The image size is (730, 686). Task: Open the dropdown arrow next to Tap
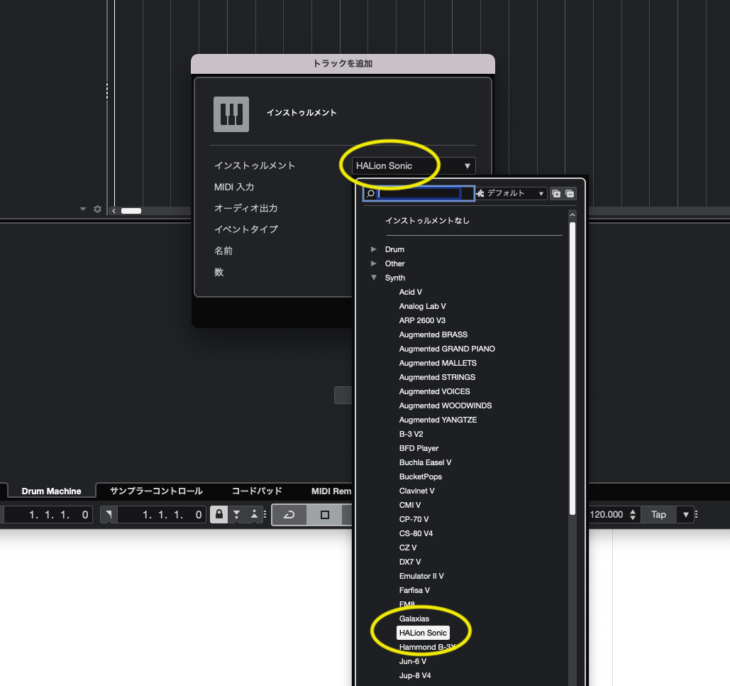tap(685, 514)
